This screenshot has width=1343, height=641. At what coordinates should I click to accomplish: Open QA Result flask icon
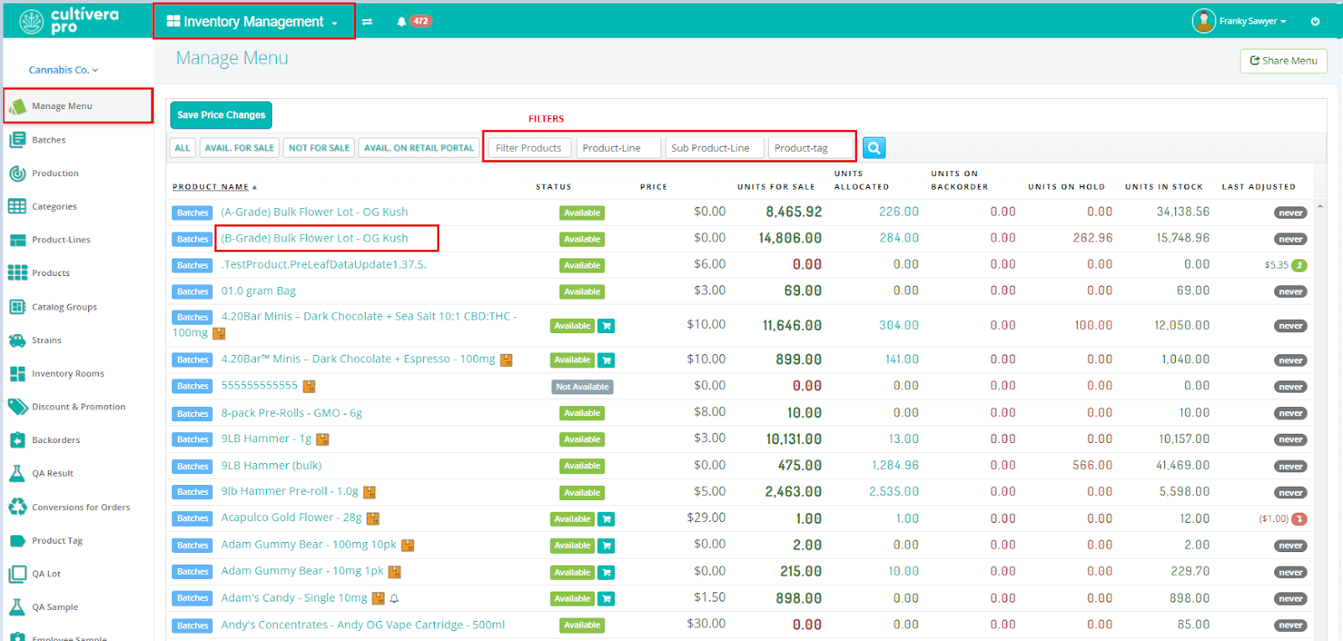(17, 473)
